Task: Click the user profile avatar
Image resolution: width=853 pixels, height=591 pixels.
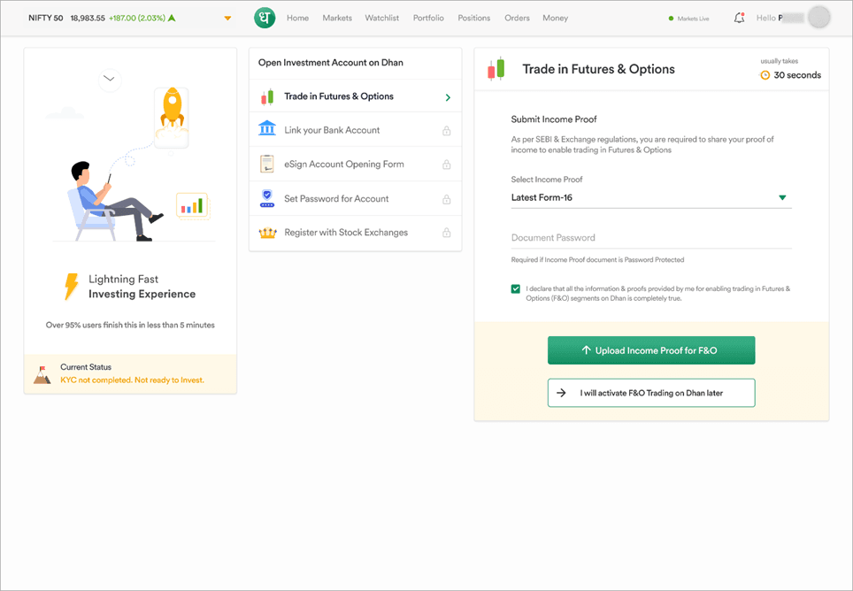Action: click(x=819, y=18)
